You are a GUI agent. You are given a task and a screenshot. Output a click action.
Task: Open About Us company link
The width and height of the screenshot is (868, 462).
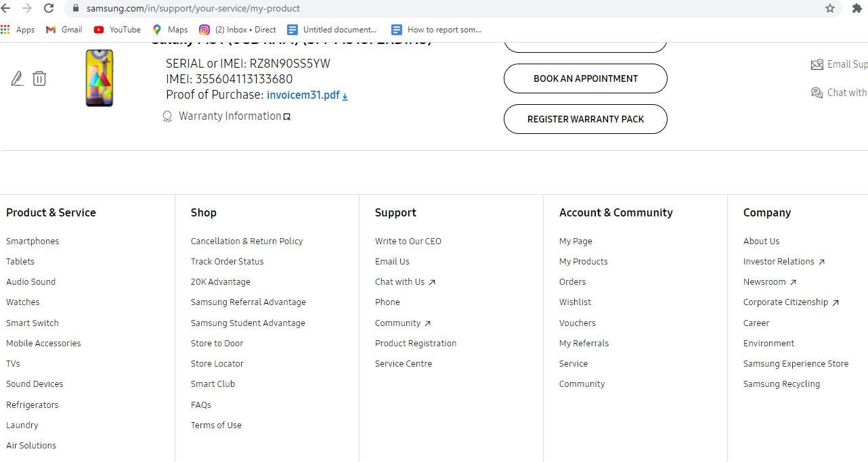coord(762,241)
